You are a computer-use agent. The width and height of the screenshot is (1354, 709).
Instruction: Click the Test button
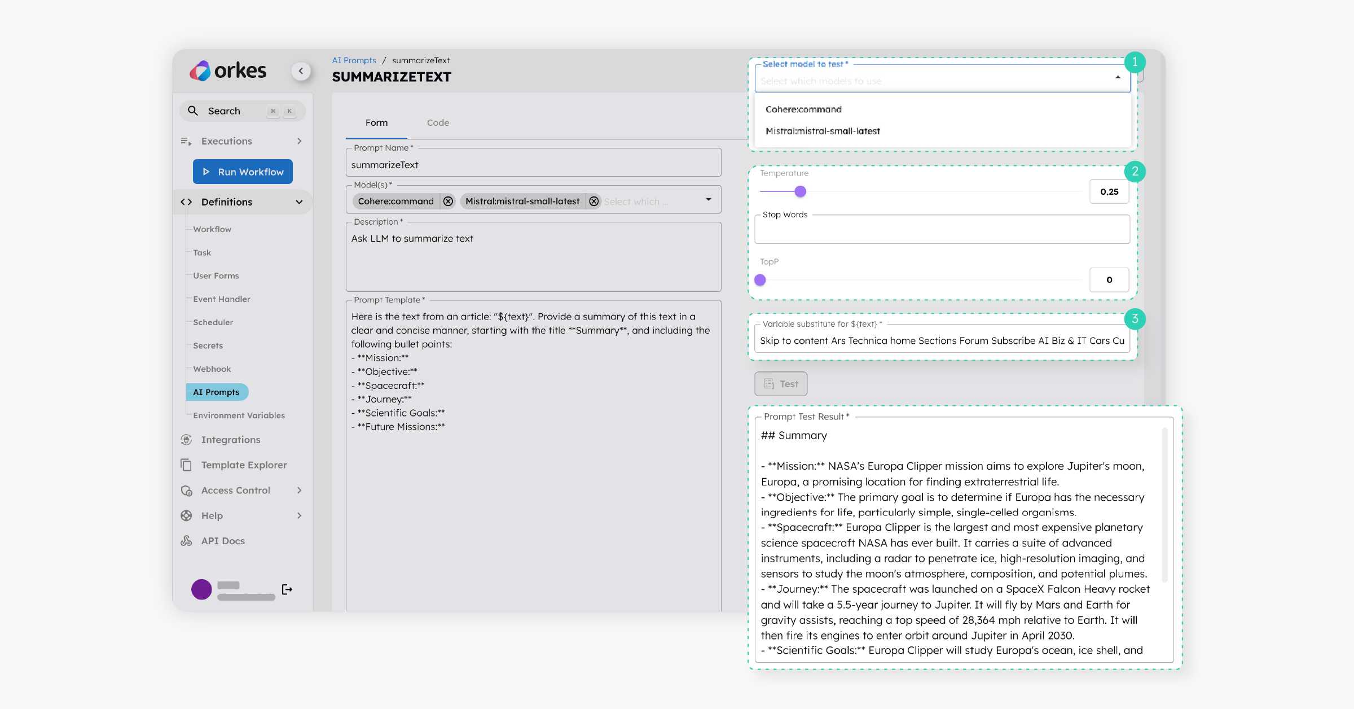[781, 384]
